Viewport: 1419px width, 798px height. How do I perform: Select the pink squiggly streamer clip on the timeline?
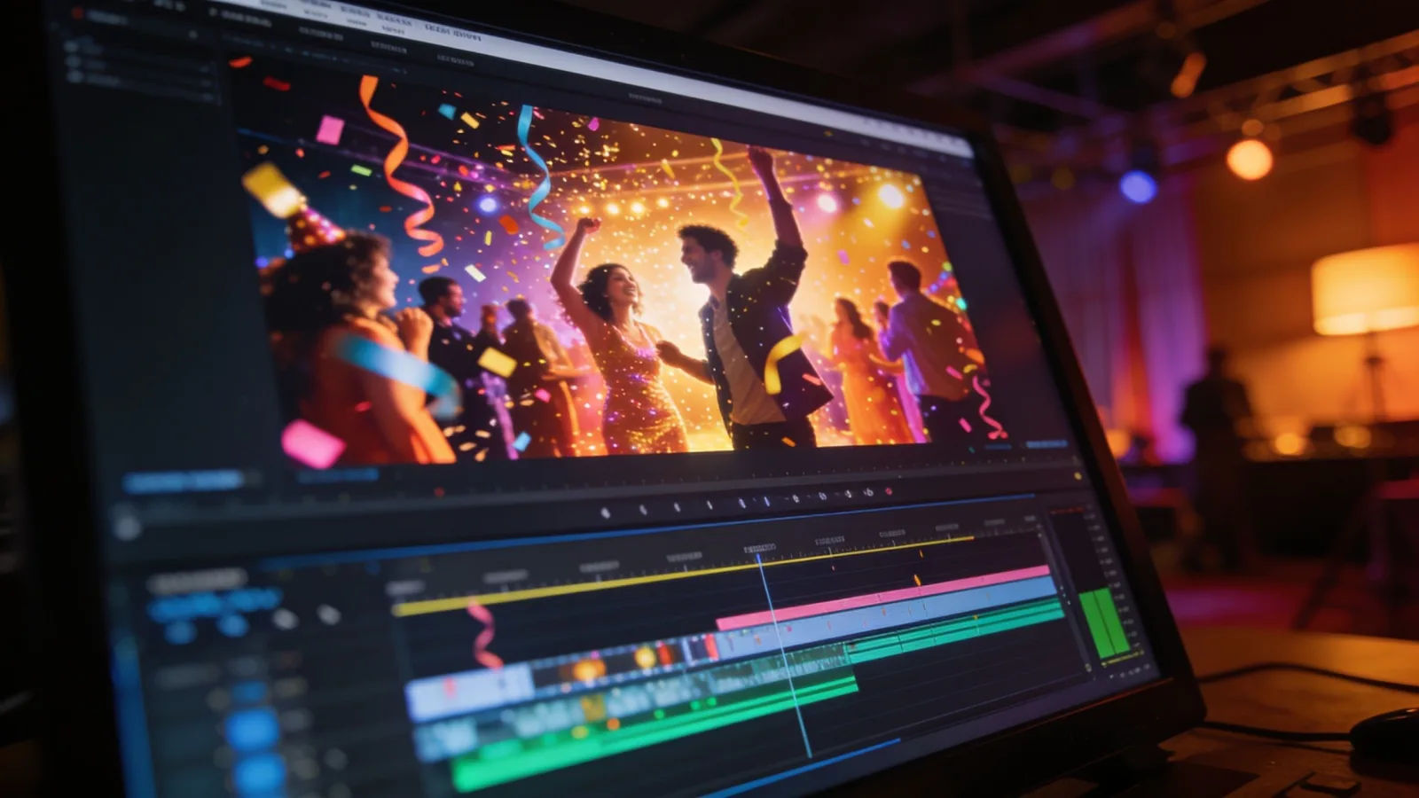483,635
